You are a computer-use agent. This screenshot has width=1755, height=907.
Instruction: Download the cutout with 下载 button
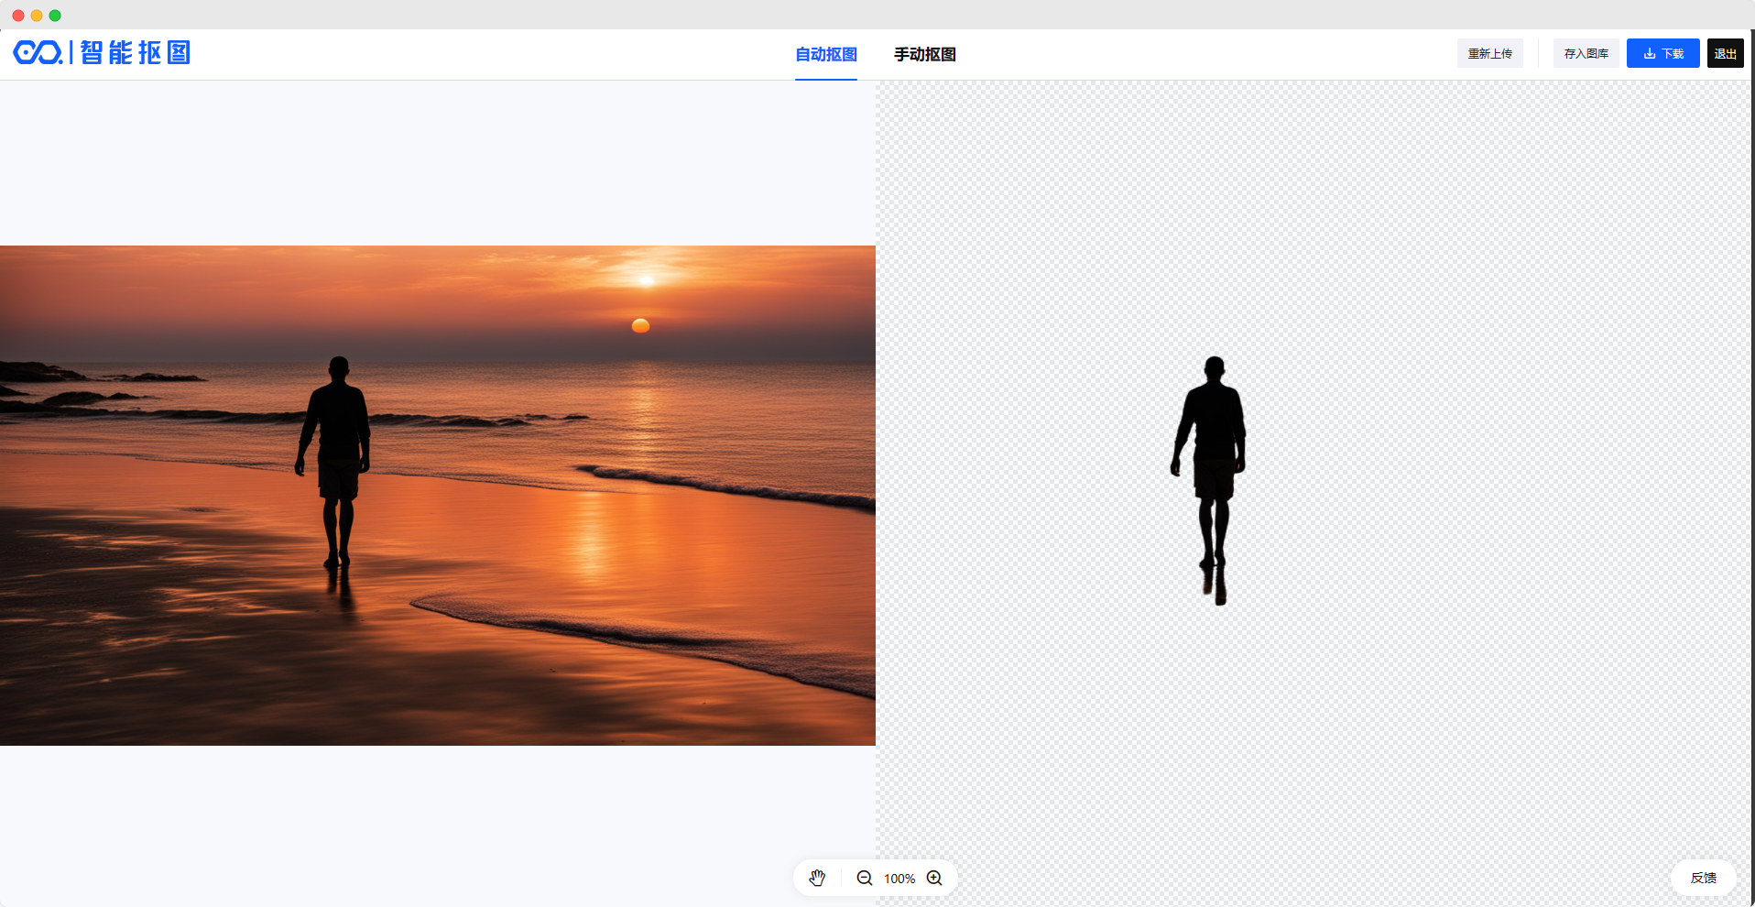pos(1663,53)
